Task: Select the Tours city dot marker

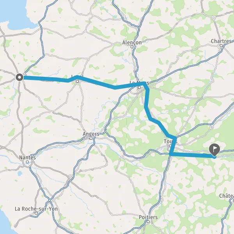Action: 170,146
